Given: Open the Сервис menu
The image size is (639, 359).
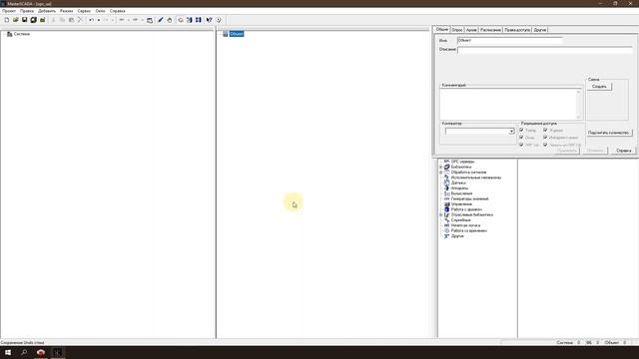Looking at the screenshot, I should click(84, 11).
